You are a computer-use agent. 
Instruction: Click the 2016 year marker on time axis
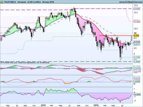[96, 105]
